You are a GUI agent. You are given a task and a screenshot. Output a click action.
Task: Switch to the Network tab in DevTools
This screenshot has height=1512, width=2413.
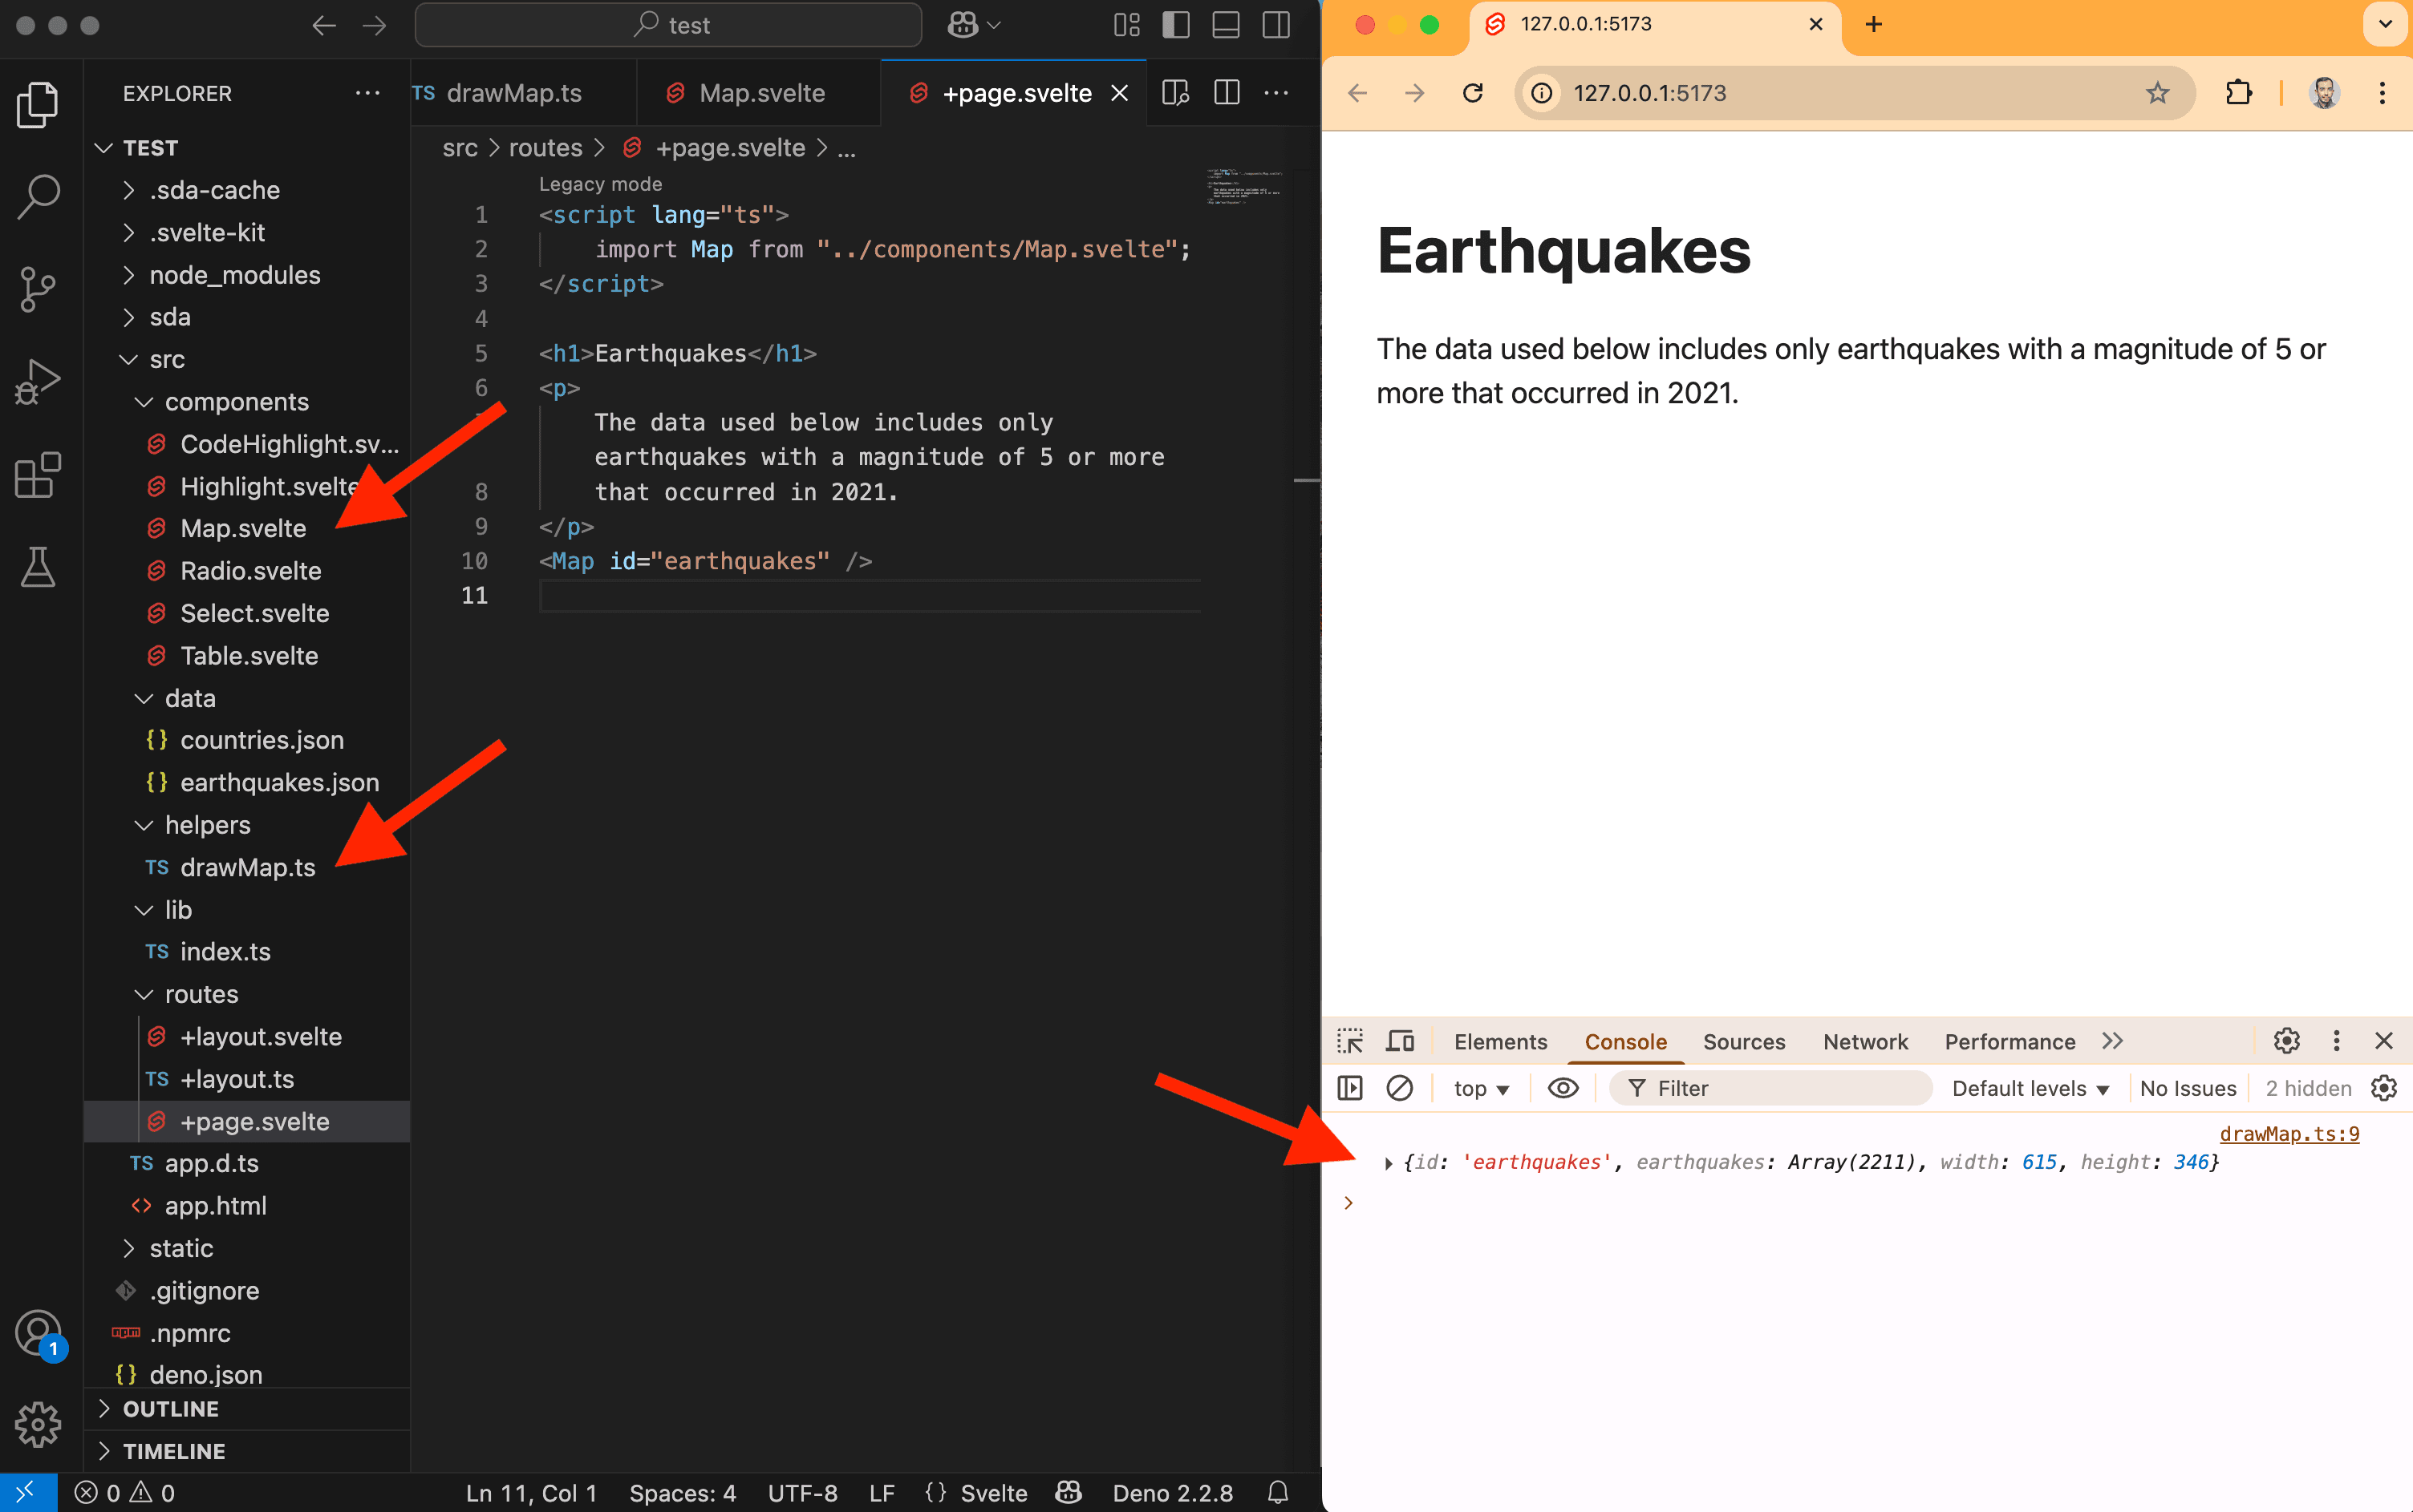click(x=1865, y=1041)
